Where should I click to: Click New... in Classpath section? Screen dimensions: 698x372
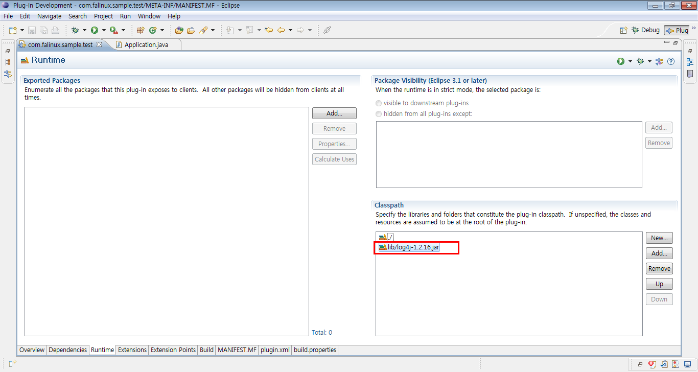click(659, 238)
